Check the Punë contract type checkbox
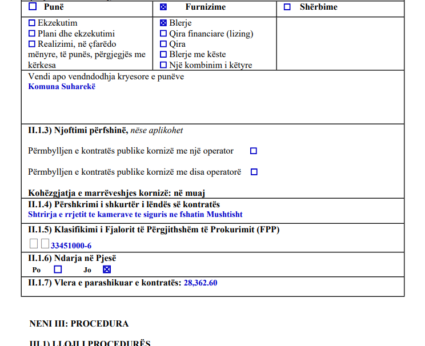This screenshot has width=425, height=346. (33, 6)
